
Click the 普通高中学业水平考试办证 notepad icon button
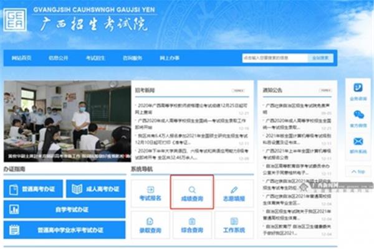[64, 230]
